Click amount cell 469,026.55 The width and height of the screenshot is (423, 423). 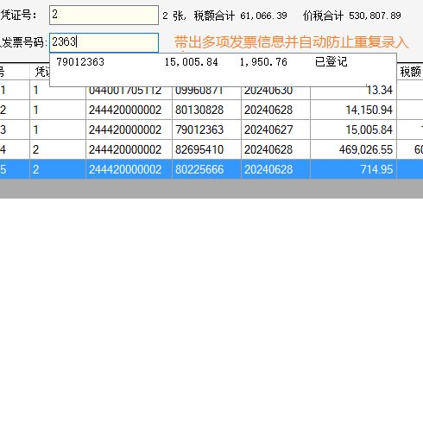tap(354, 149)
